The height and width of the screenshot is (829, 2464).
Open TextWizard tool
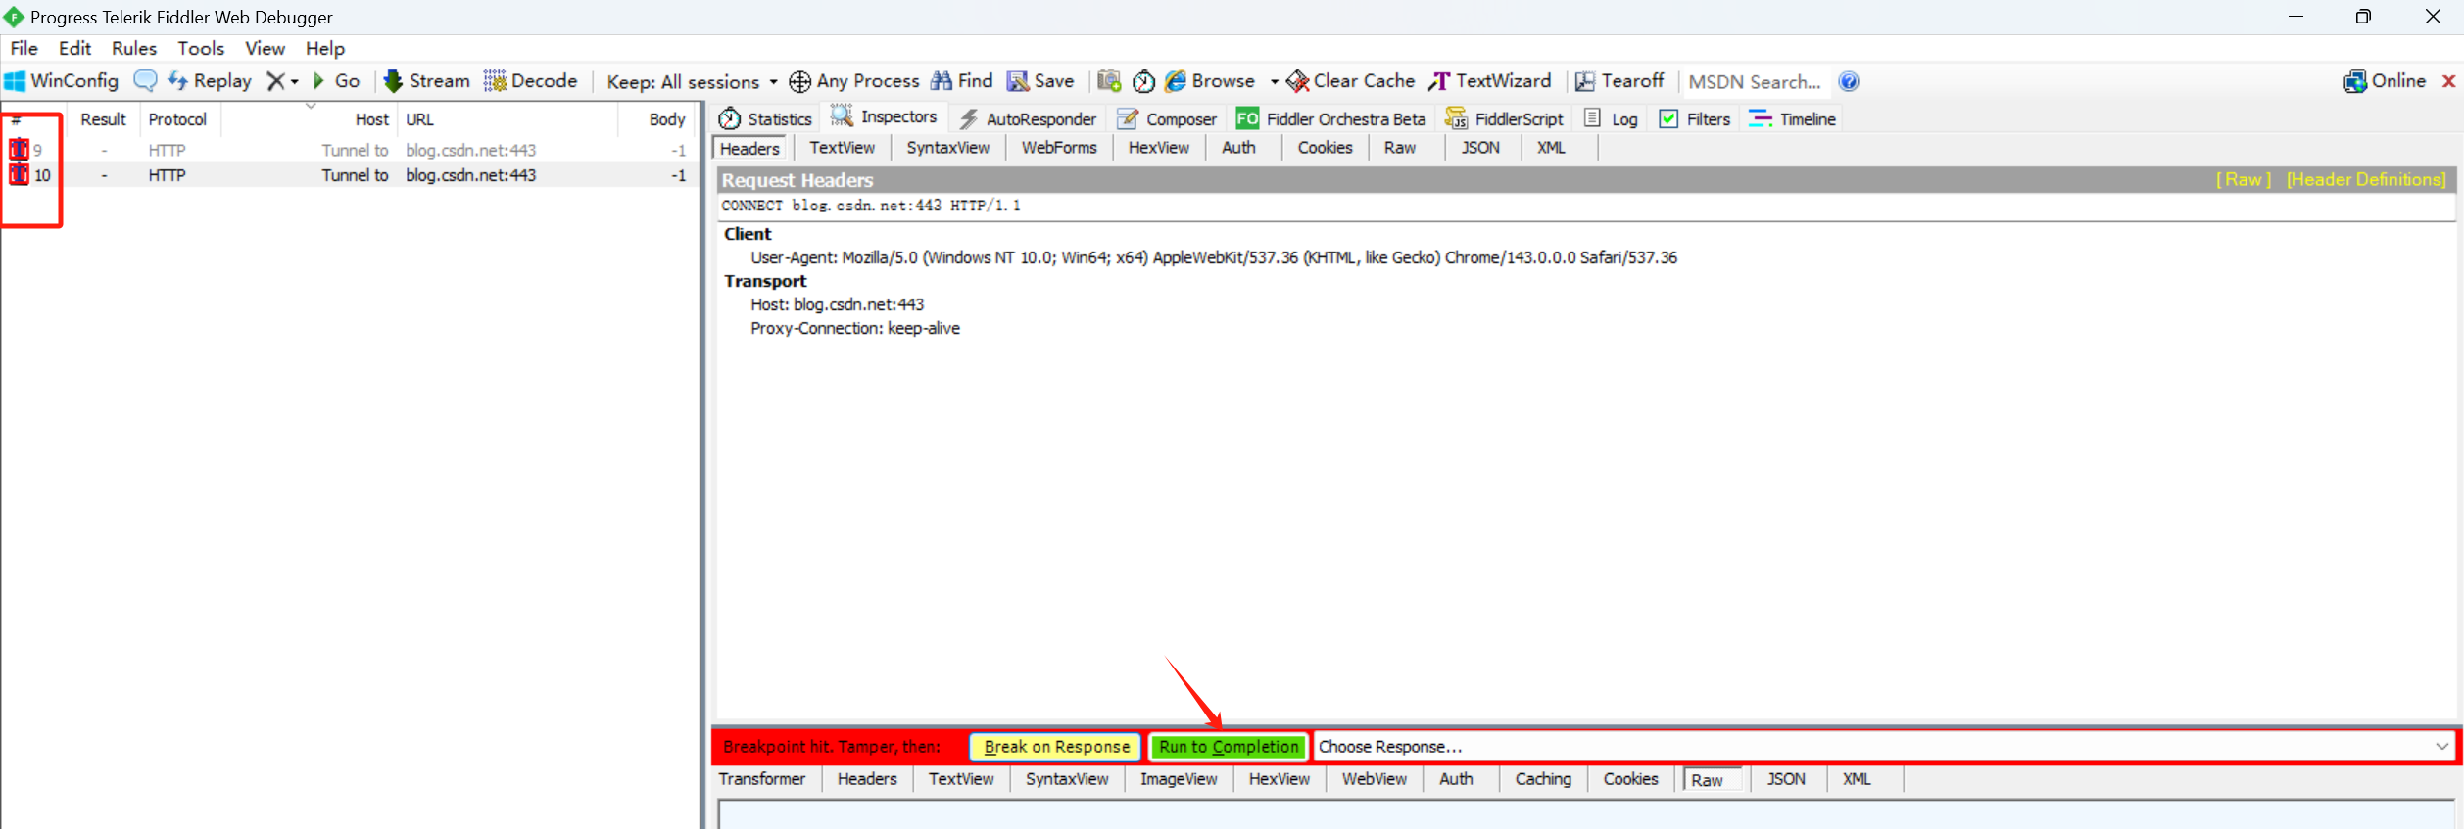point(1490,81)
